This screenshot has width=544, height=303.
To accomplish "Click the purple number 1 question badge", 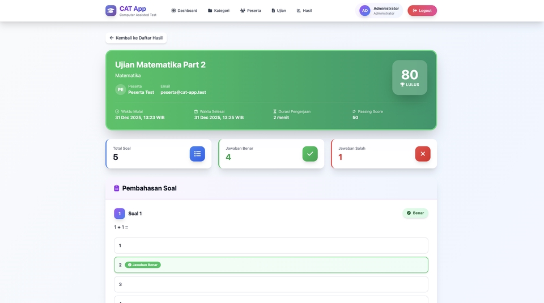I will [x=120, y=214].
